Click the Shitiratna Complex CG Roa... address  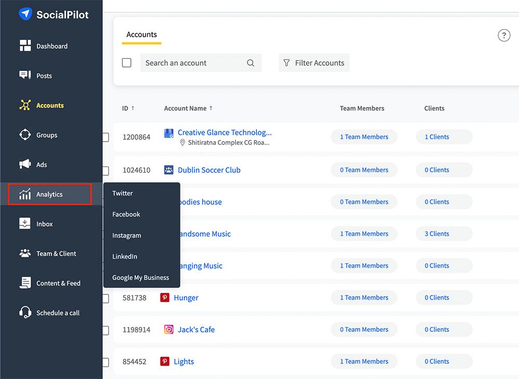[x=229, y=143]
